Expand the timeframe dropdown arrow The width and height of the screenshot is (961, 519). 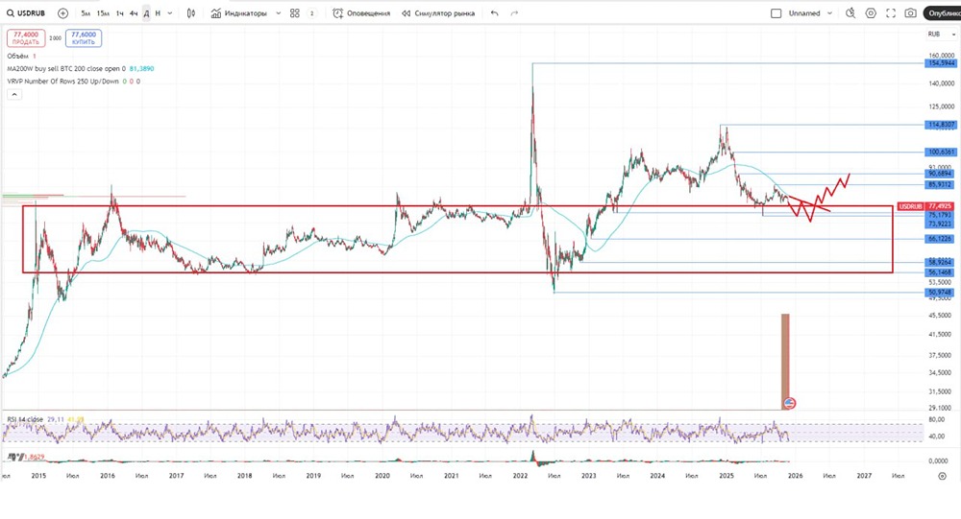(x=170, y=12)
